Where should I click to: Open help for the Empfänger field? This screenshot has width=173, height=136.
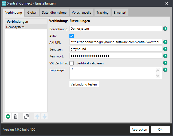tap(165, 70)
